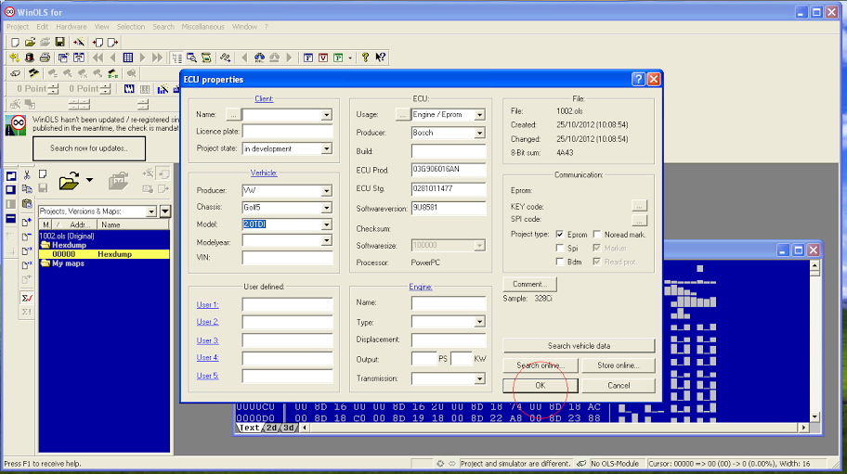This screenshot has height=474, width=847.
Task: Open the Edit menu
Action: (x=43, y=26)
